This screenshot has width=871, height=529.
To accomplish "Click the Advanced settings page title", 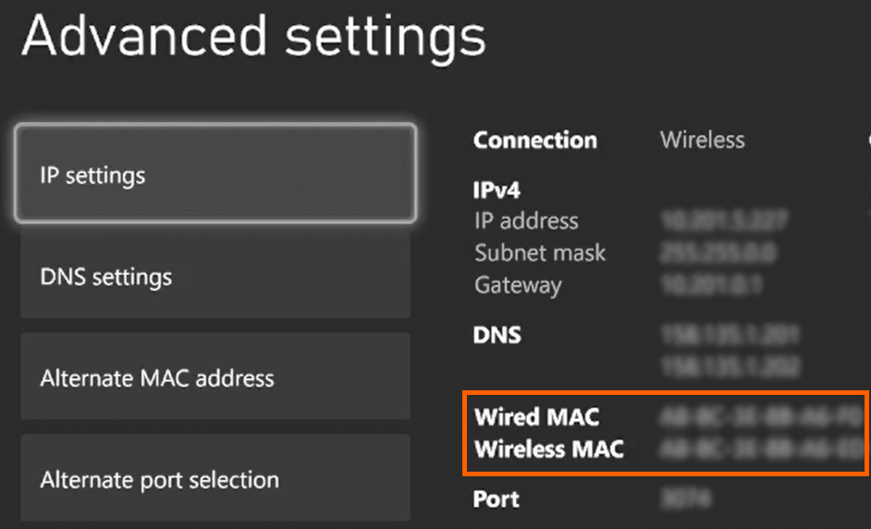I will [x=253, y=37].
